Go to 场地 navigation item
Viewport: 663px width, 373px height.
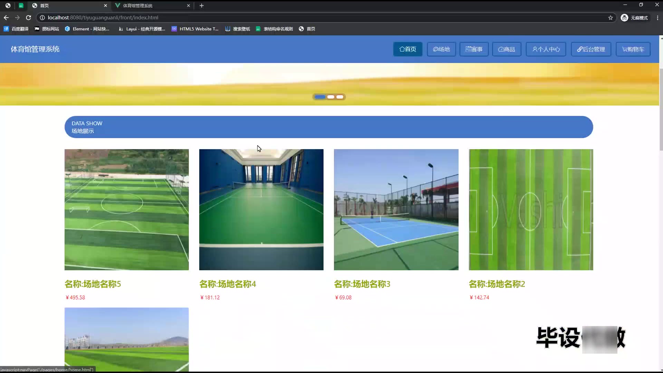click(x=441, y=49)
